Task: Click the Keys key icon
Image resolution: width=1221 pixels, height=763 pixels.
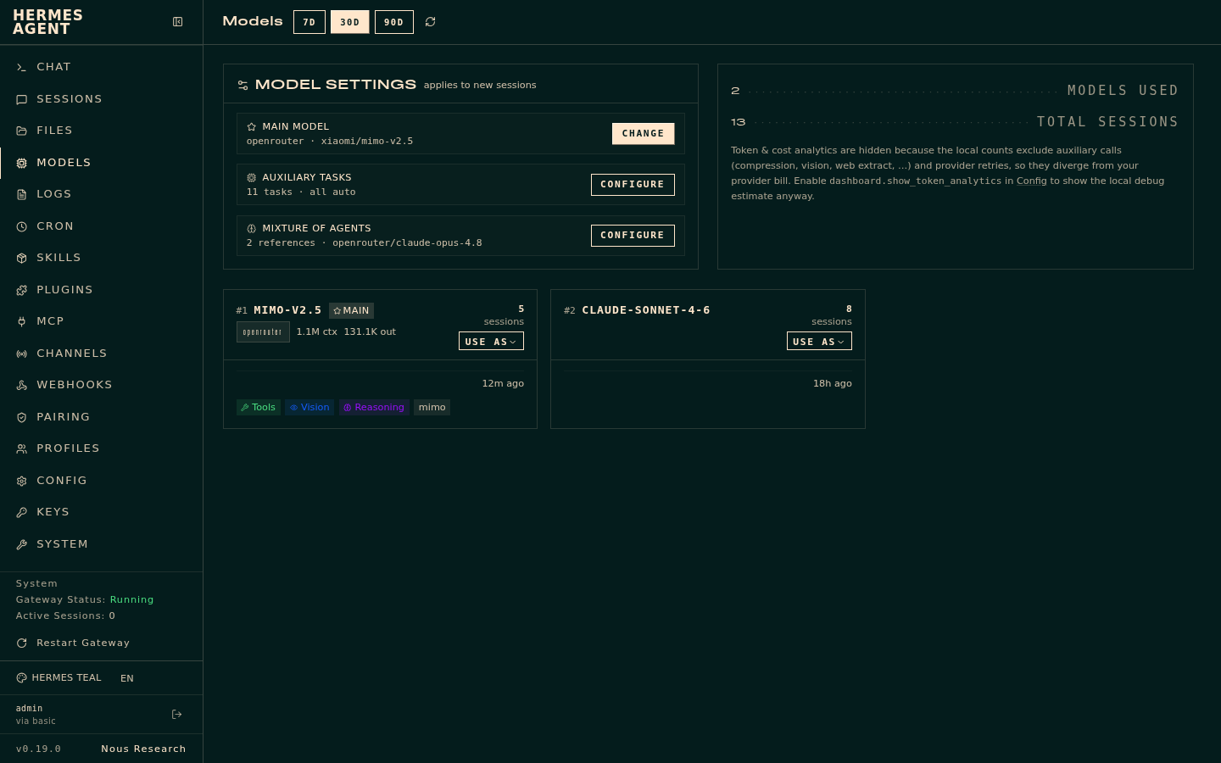Action: coord(22,512)
